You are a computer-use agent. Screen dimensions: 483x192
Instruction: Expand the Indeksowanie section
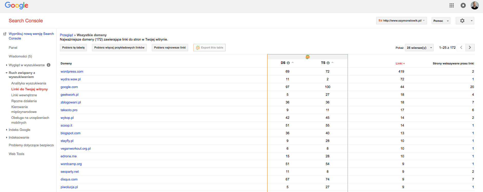coord(6,138)
